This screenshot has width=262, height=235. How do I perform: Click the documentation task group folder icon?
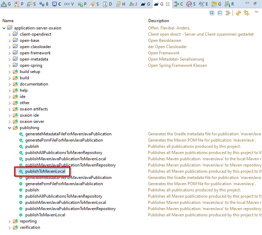click(x=15, y=84)
